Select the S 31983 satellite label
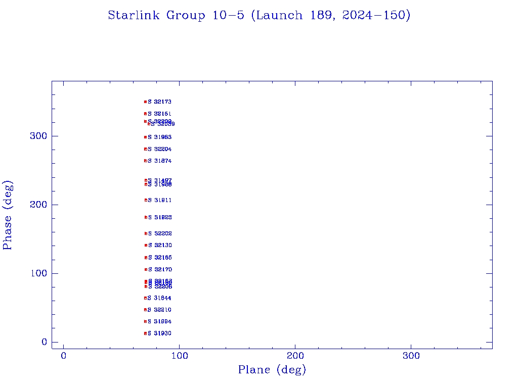 click(159, 137)
